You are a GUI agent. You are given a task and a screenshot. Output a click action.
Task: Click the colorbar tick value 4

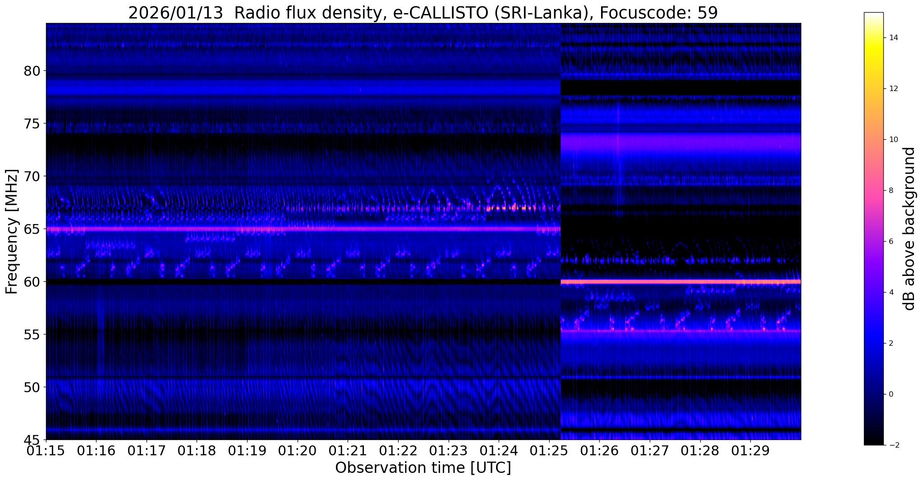point(890,293)
